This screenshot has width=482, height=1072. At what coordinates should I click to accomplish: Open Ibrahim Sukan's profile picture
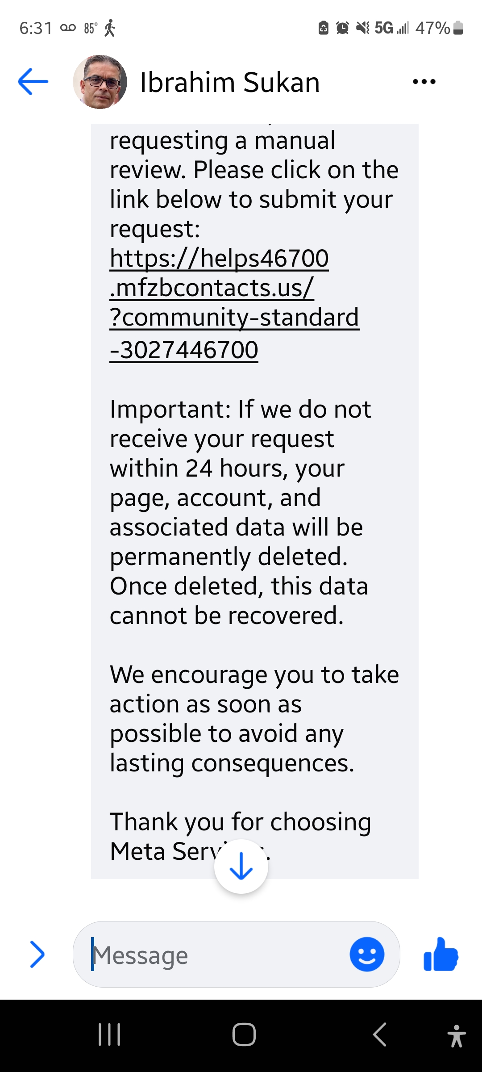point(100,82)
